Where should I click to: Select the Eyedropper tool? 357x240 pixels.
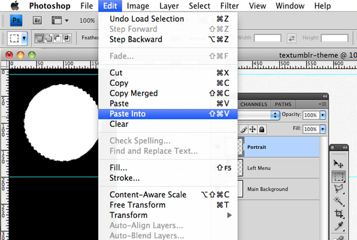click(x=338, y=226)
